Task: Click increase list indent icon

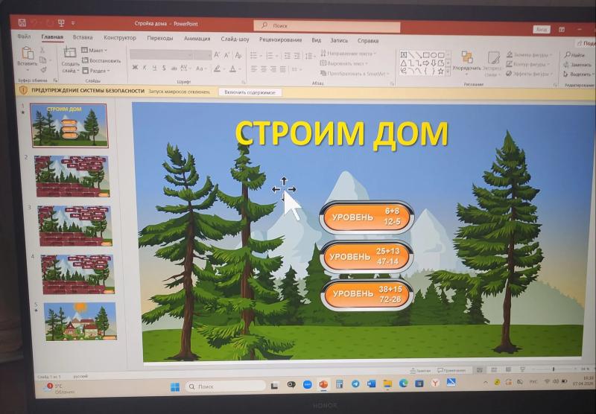Action: click(x=297, y=56)
